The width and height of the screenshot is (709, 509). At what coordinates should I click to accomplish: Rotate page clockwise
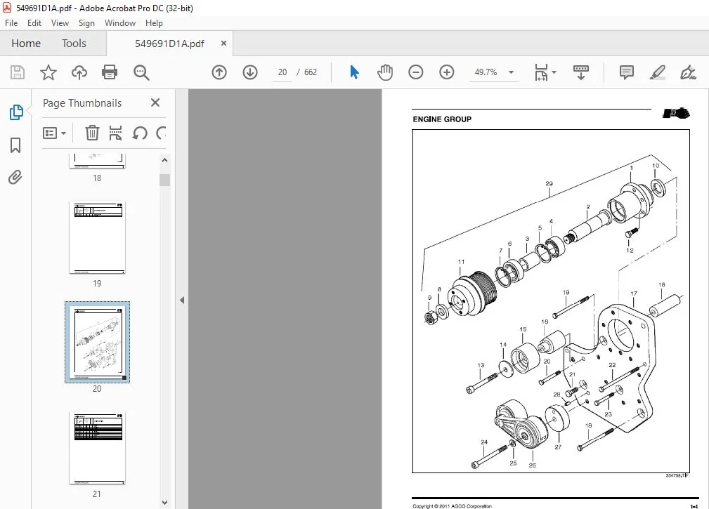click(x=161, y=133)
